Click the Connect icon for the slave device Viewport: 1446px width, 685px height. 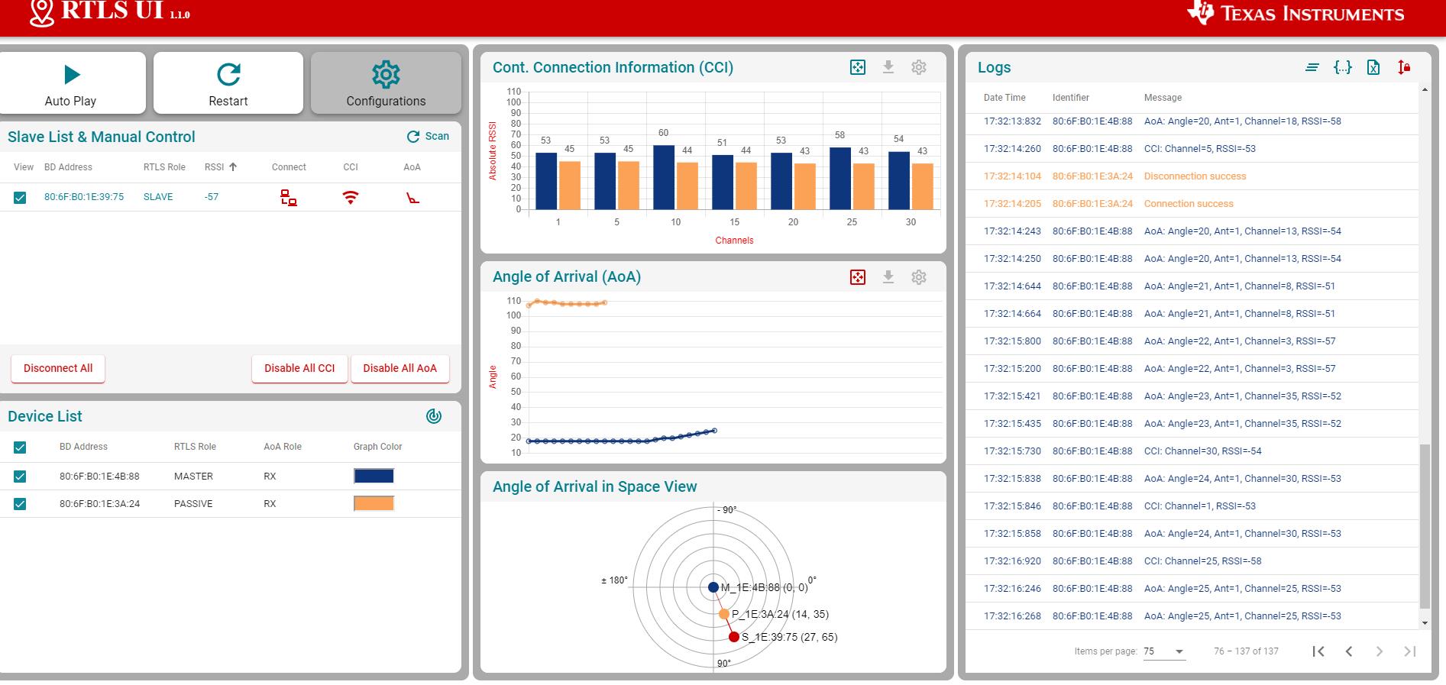pyautogui.click(x=289, y=198)
